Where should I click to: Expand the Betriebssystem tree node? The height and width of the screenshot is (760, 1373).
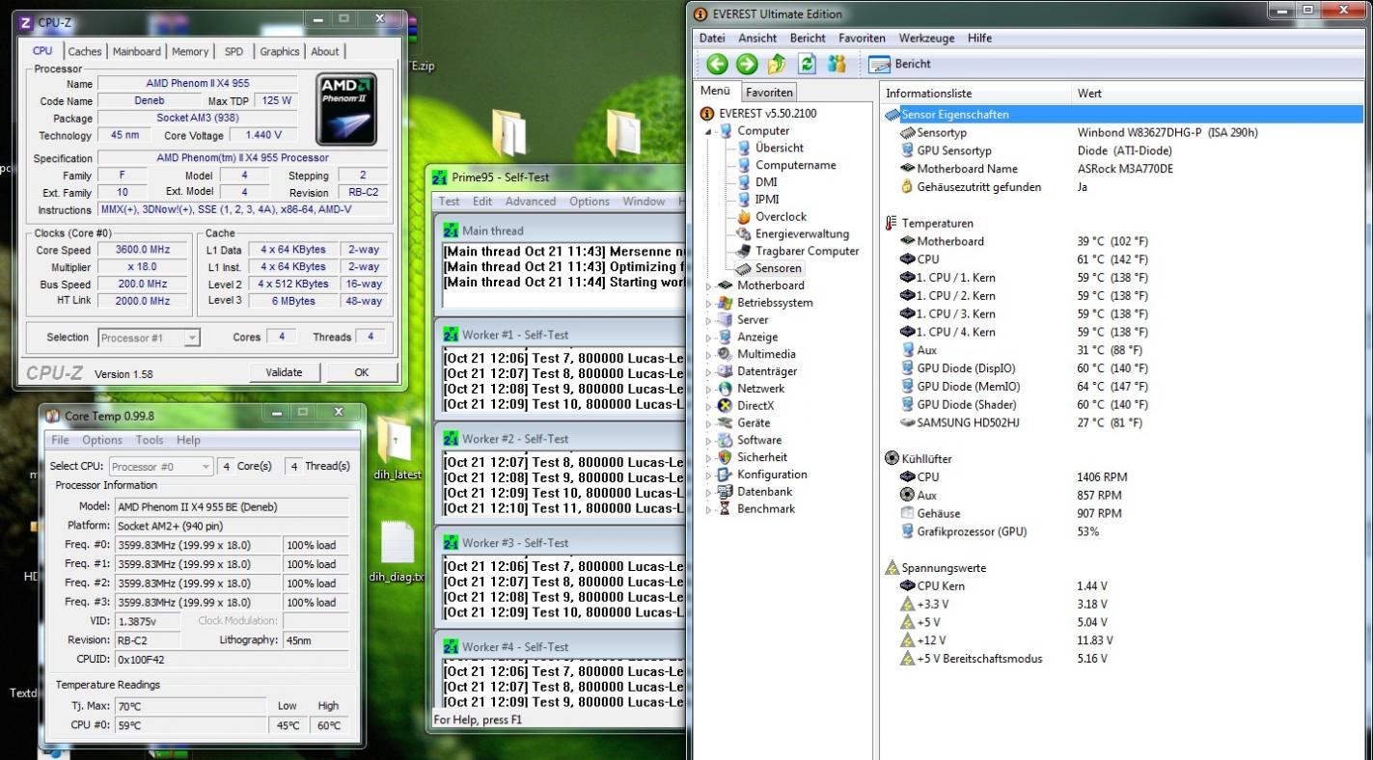pos(709,303)
